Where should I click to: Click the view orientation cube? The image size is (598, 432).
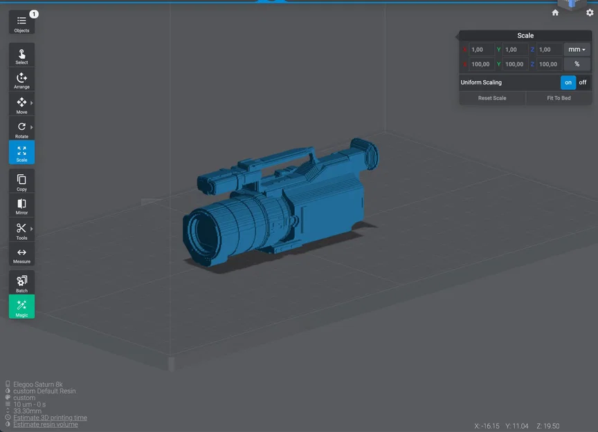point(571,4)
